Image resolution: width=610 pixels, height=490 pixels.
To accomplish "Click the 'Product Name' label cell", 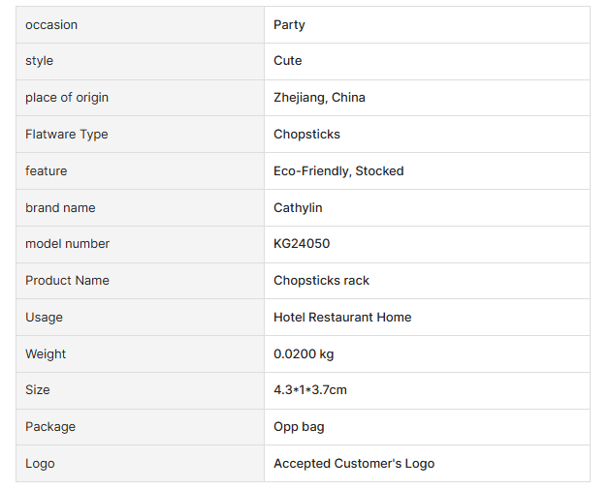I will point(67,281).
